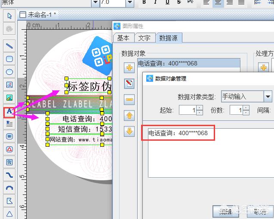Select the straight line drawing tool
This screenshot has height=219, width=274.
coord(9,46)
